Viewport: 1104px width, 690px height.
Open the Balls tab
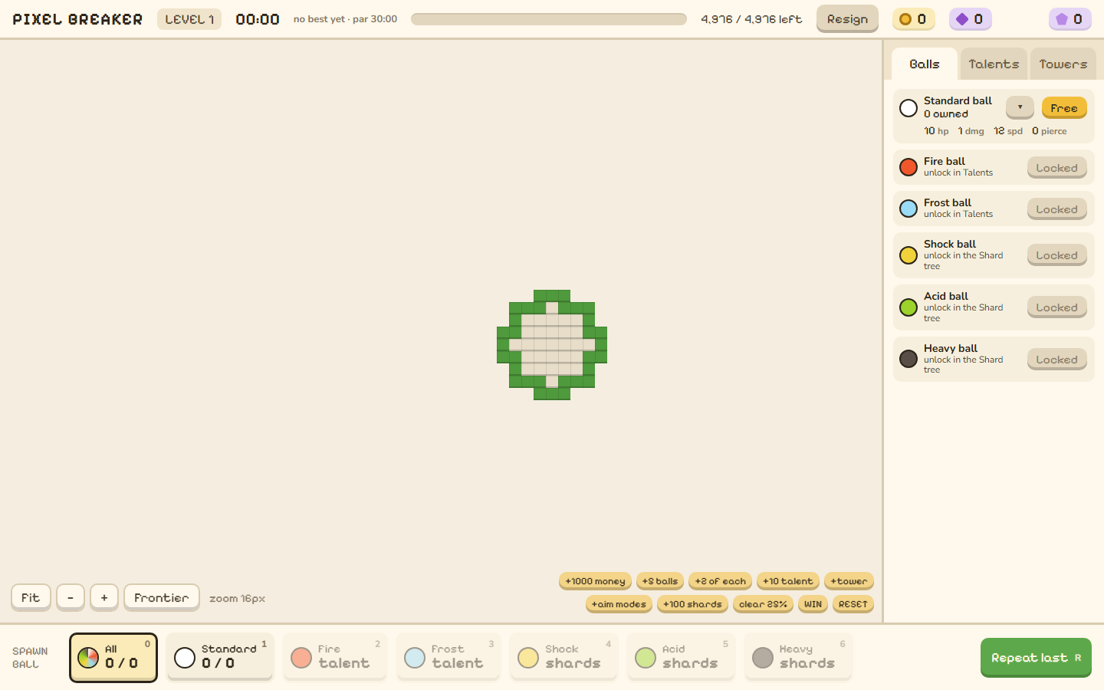925,64
